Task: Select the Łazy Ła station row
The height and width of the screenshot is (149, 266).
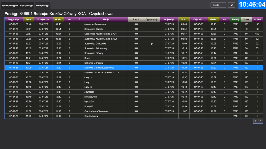Action: pos(134,87)
